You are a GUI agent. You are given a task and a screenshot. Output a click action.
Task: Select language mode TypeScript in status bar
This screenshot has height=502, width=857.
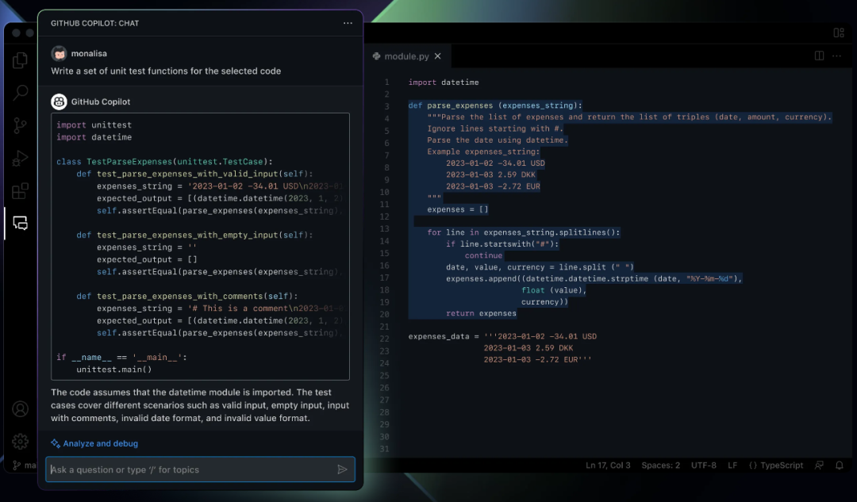pyautogui.click(x=776, y=466)
